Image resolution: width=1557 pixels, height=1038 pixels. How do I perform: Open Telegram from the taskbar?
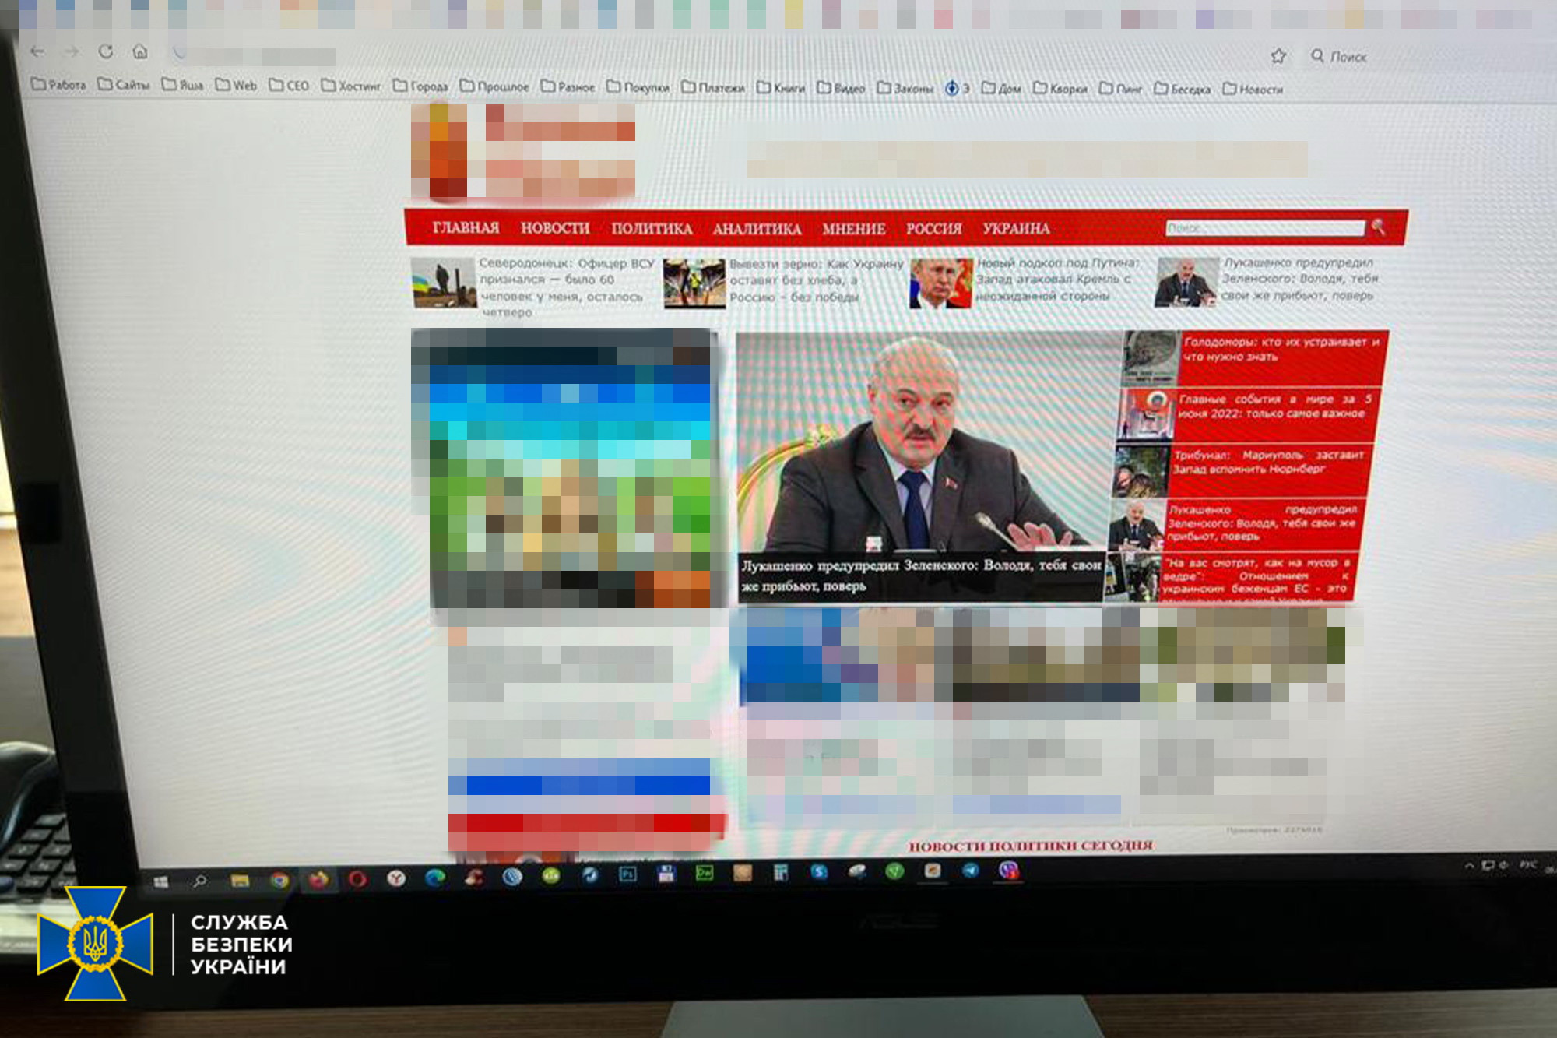coord(971,871)
